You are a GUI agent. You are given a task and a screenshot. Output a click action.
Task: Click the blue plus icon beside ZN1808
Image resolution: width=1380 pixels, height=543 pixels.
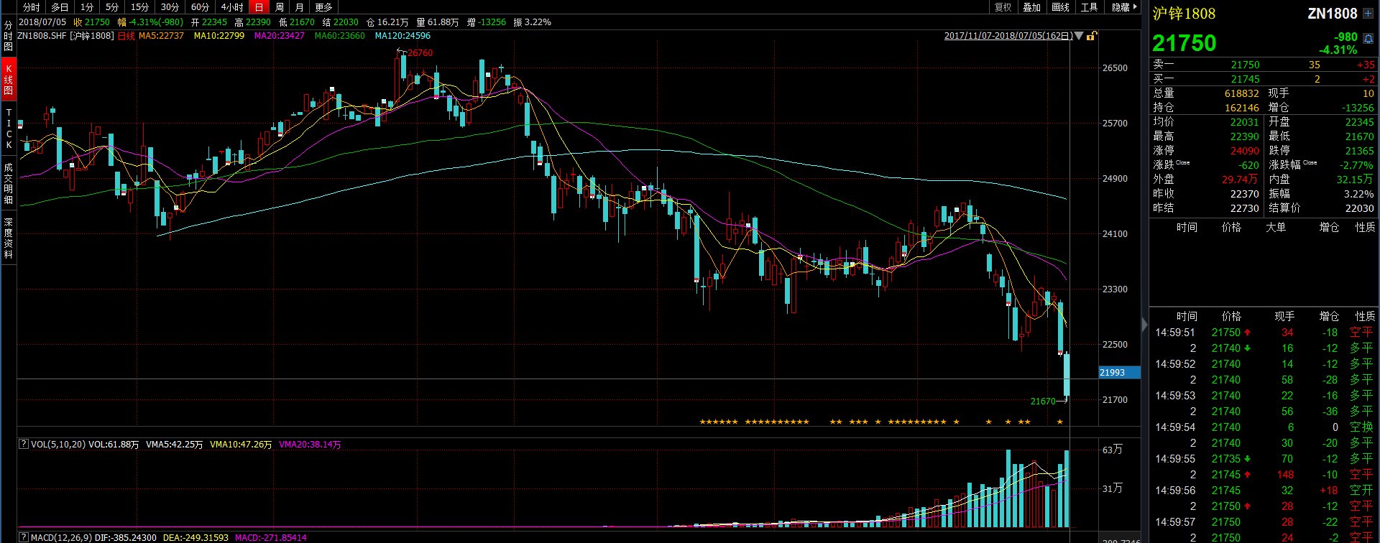(x=1368, y=14)
